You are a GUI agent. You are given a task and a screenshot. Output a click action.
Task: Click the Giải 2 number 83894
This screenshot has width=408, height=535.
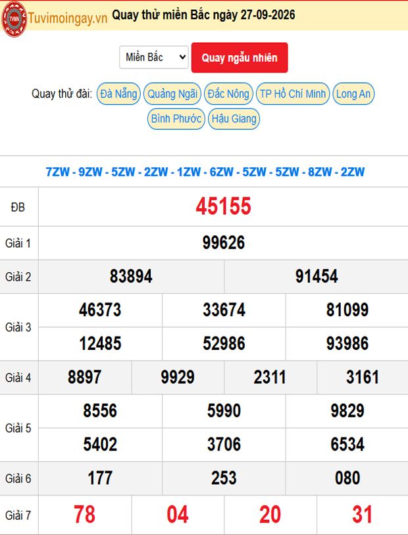tap(131, 276)
